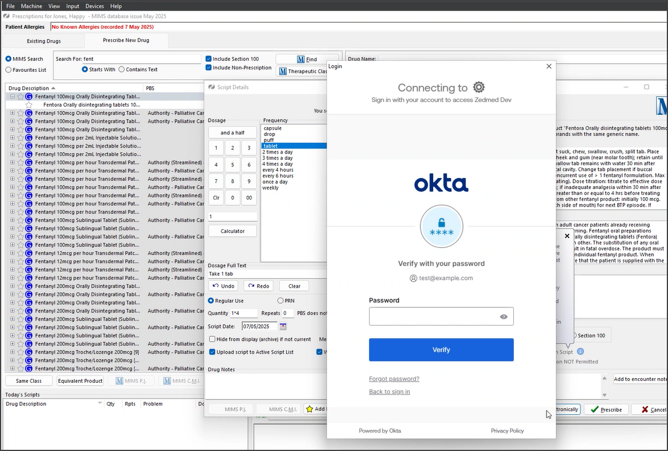The height and width of the screenshot is (451, 668).
Task: Click the Okta padlock password icon
Action: 441,226
